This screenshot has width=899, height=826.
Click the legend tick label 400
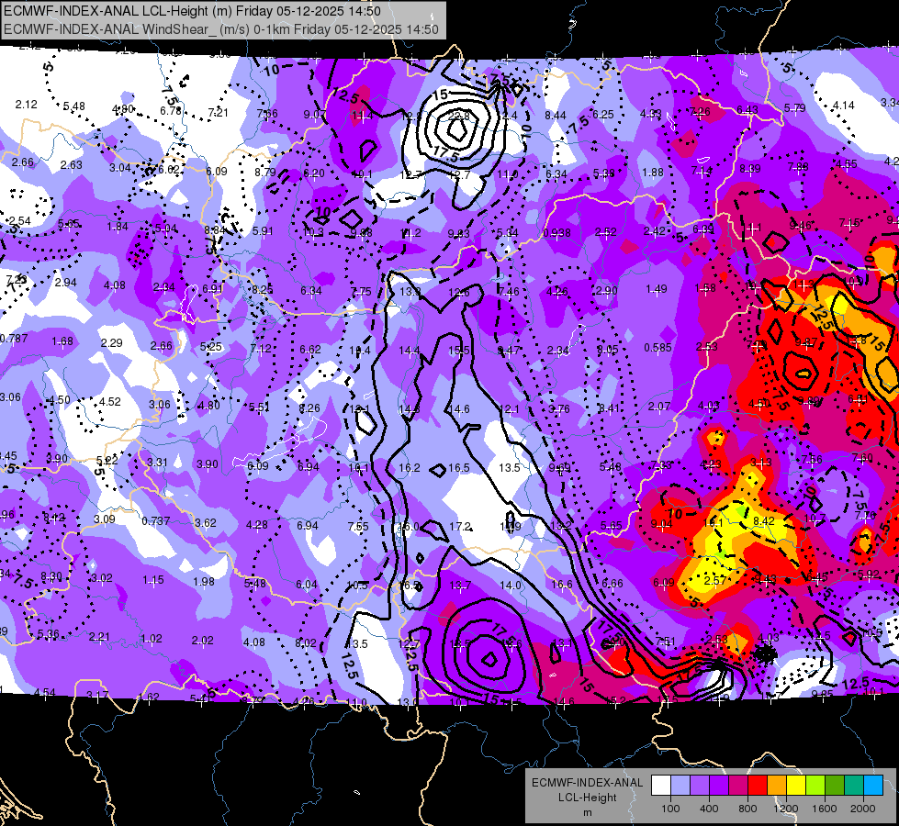click(709, 809)
